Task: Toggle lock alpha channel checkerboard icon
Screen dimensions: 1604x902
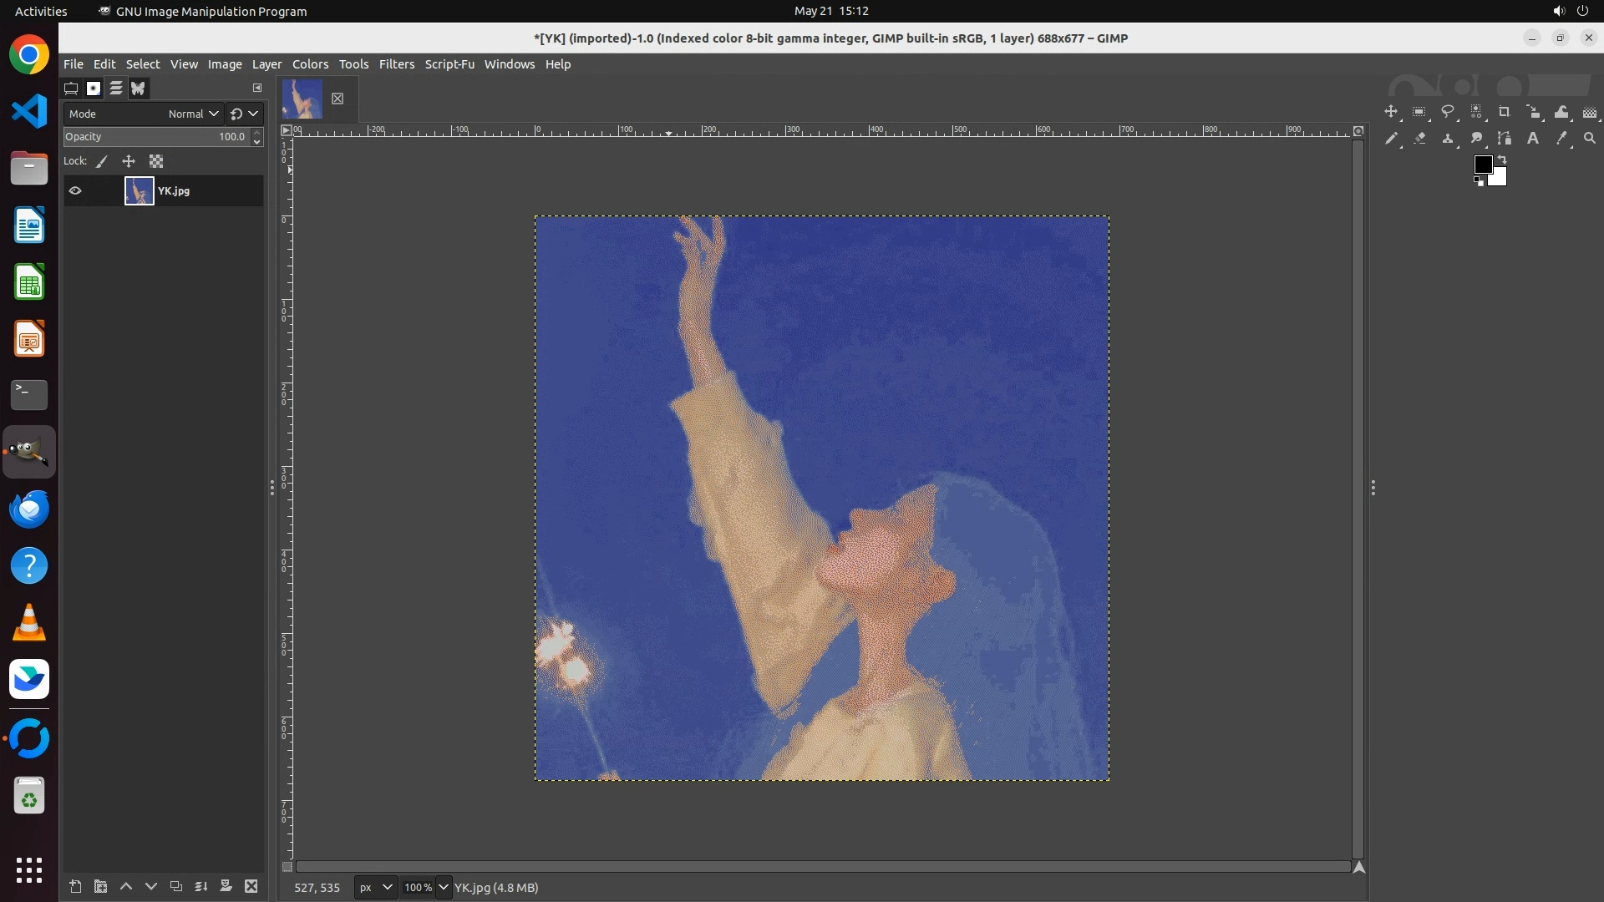Action: 156,161
